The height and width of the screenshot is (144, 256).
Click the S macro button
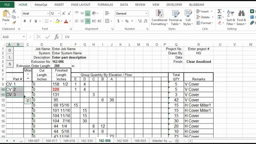[x=10, y=64]
